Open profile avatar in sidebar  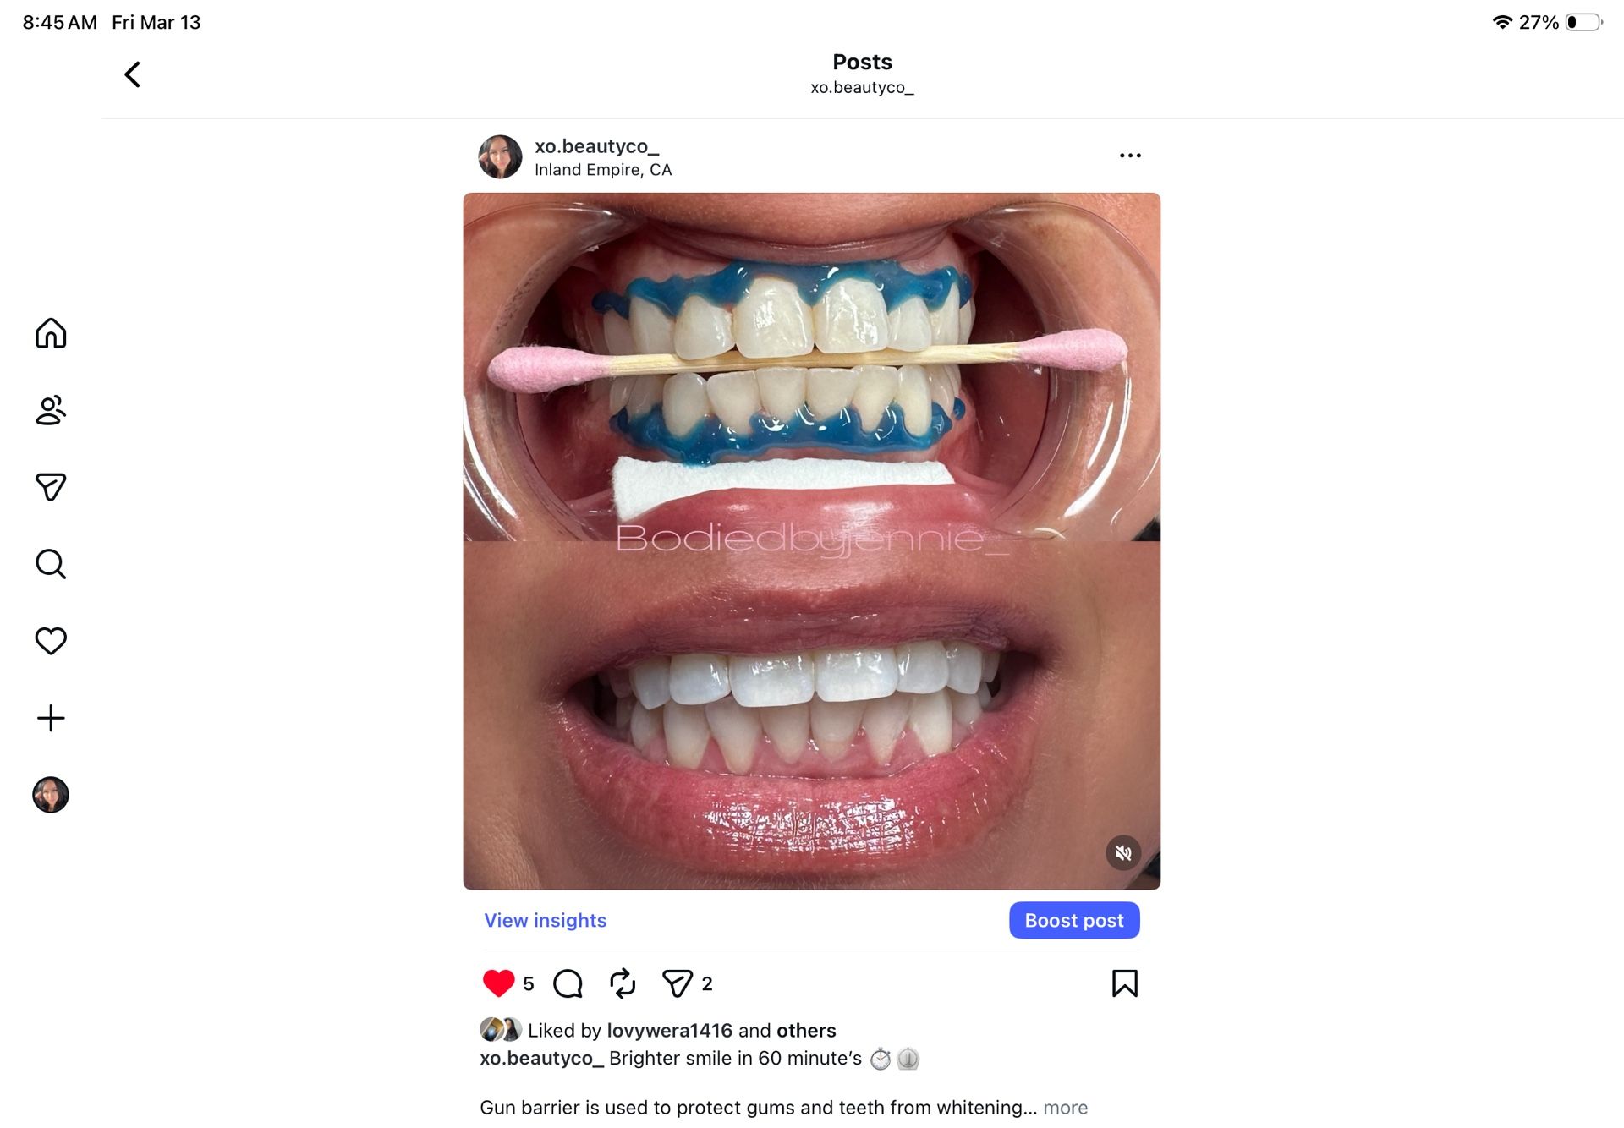pos(51,795)
